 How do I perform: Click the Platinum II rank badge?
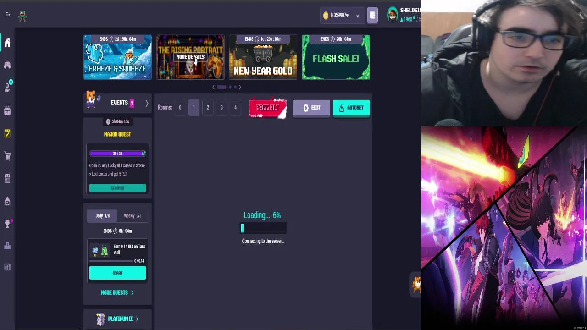tap(100, 319)
